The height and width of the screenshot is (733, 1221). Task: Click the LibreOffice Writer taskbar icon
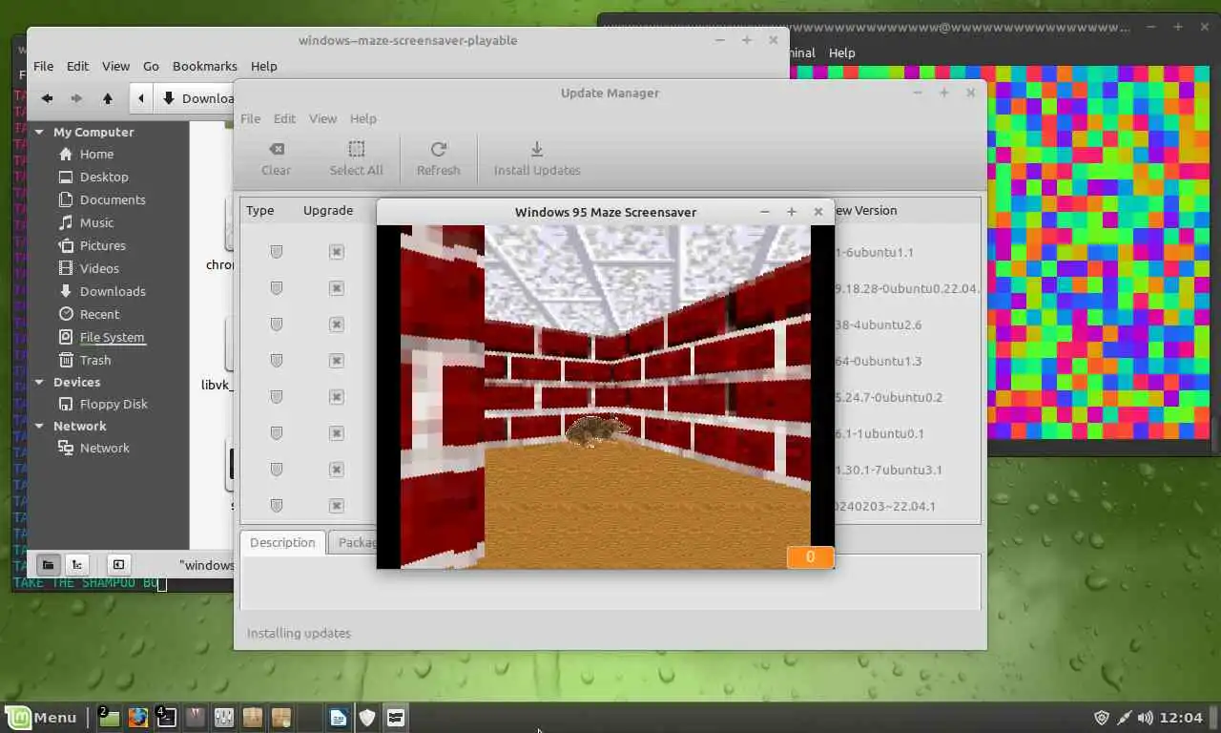tap(338, 718)
